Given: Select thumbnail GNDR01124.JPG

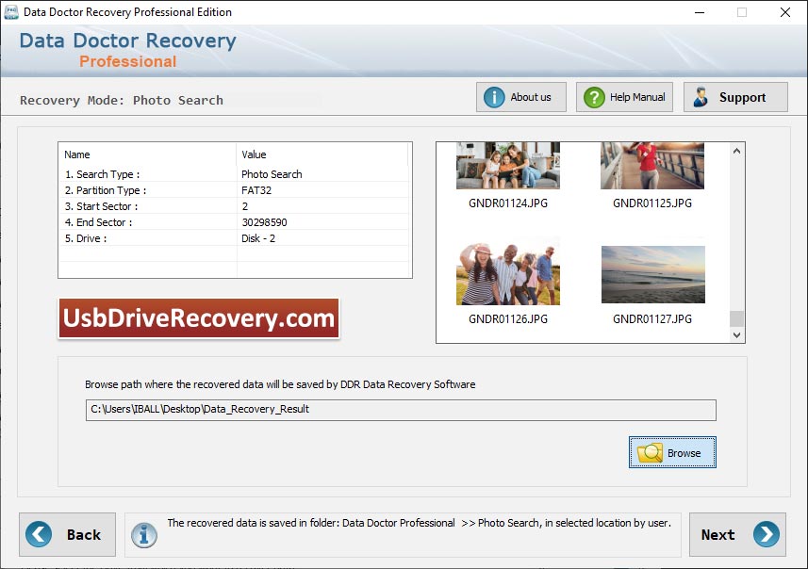Looking at the screenshot, I should click(x=507, y=165).
